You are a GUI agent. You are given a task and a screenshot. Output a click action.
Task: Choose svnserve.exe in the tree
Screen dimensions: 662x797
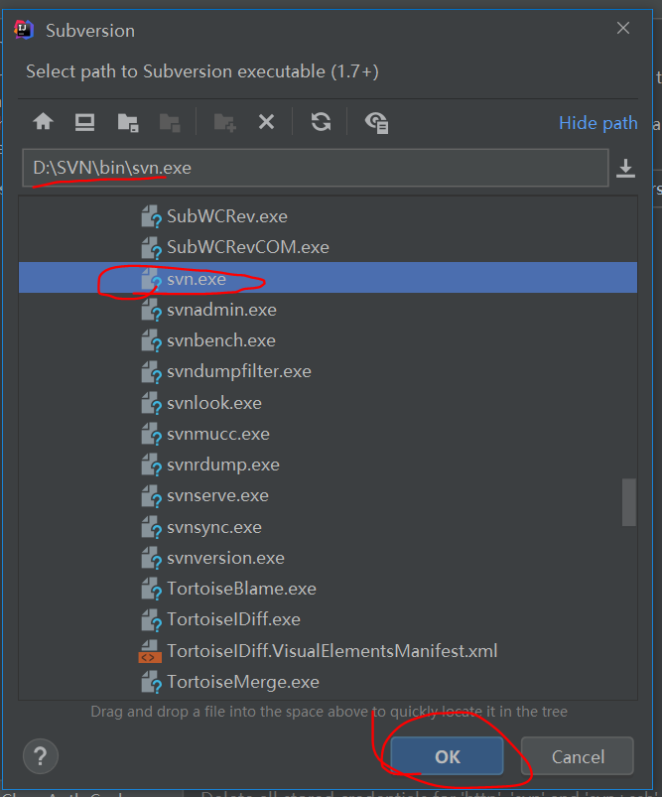[x=328, y=495]
